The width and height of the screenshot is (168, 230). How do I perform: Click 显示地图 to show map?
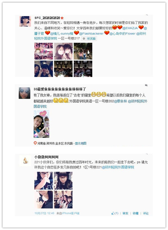click(81, 143)
